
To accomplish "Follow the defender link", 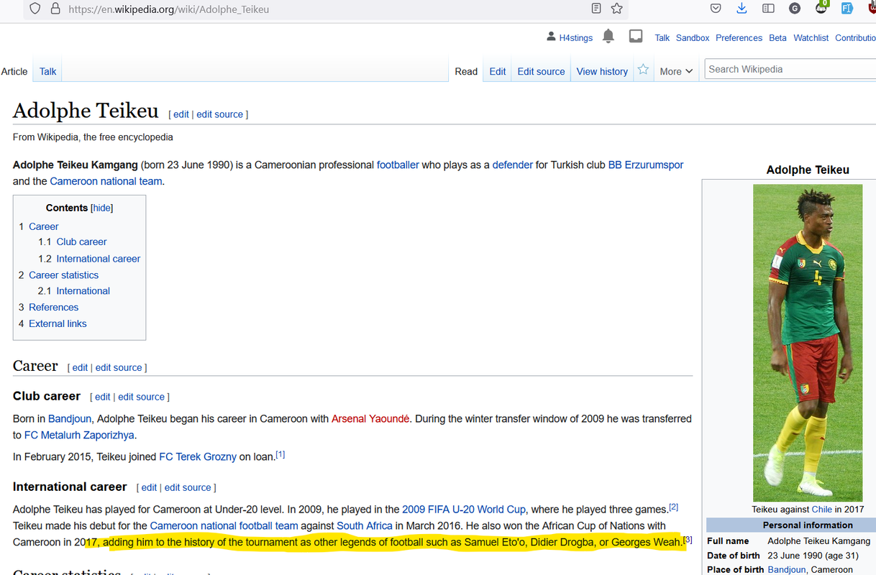I will point(513,165).
